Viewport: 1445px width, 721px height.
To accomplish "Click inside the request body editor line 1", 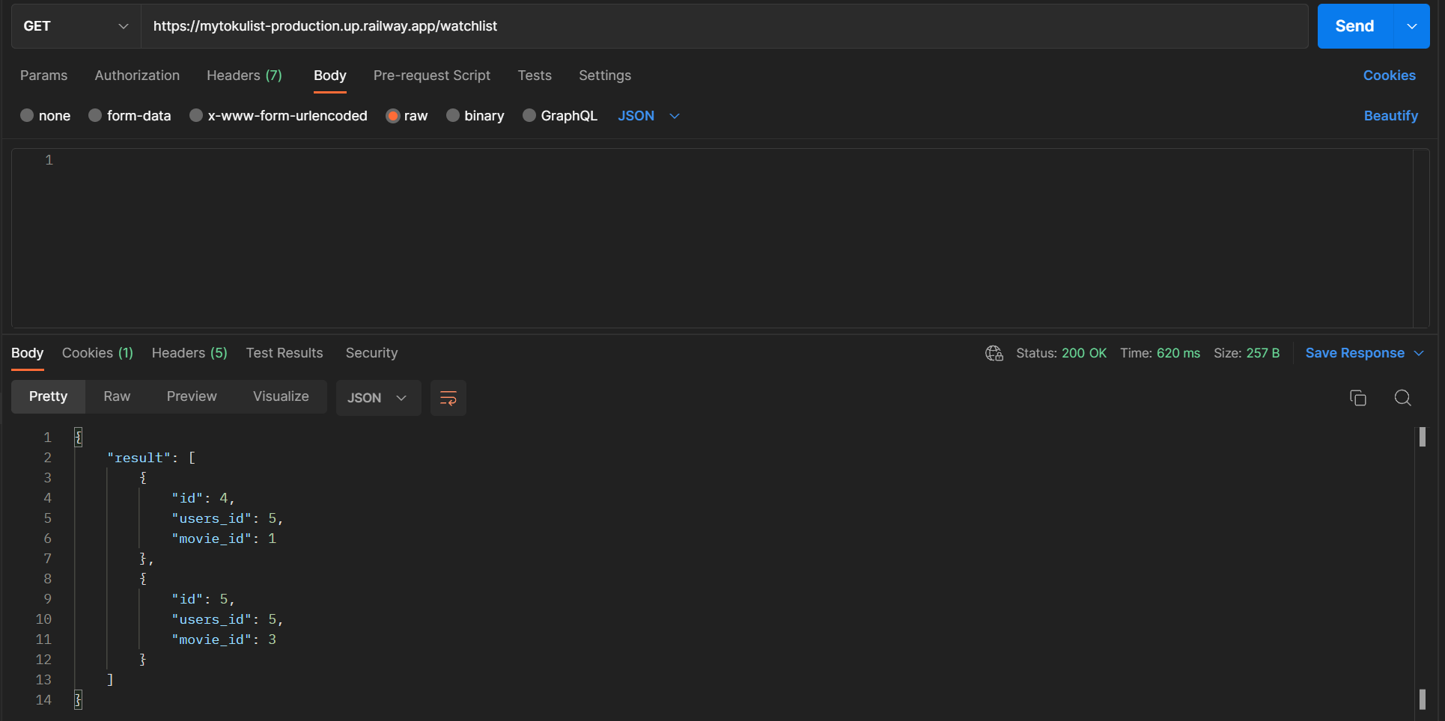I will pos(734,160).
